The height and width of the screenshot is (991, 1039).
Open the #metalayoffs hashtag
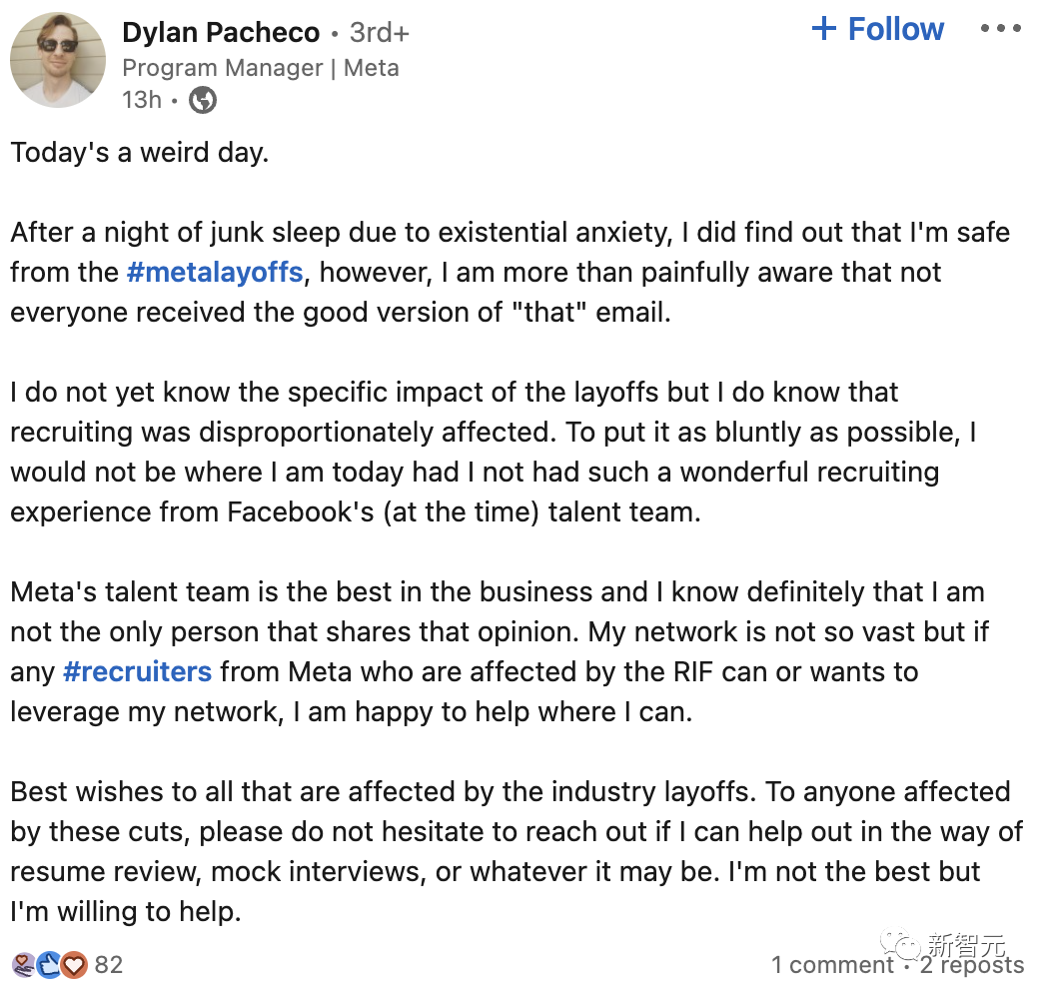(x=215, y=272)
